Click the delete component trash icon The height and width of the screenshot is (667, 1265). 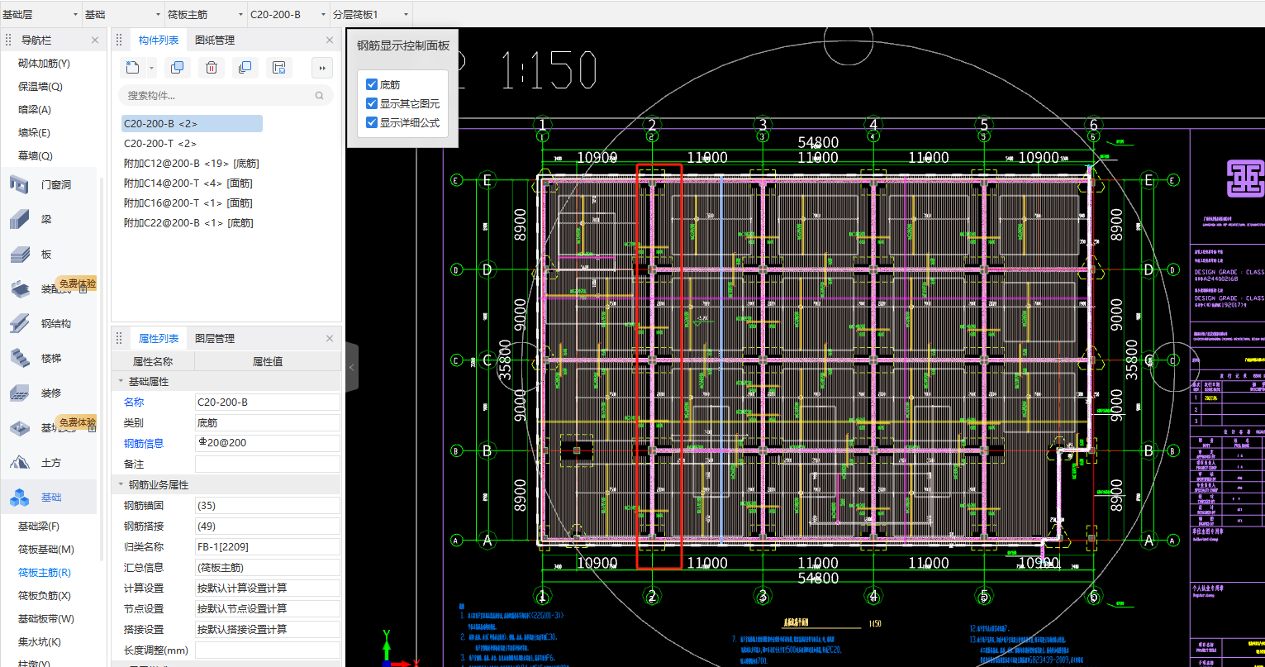point(211,68)
